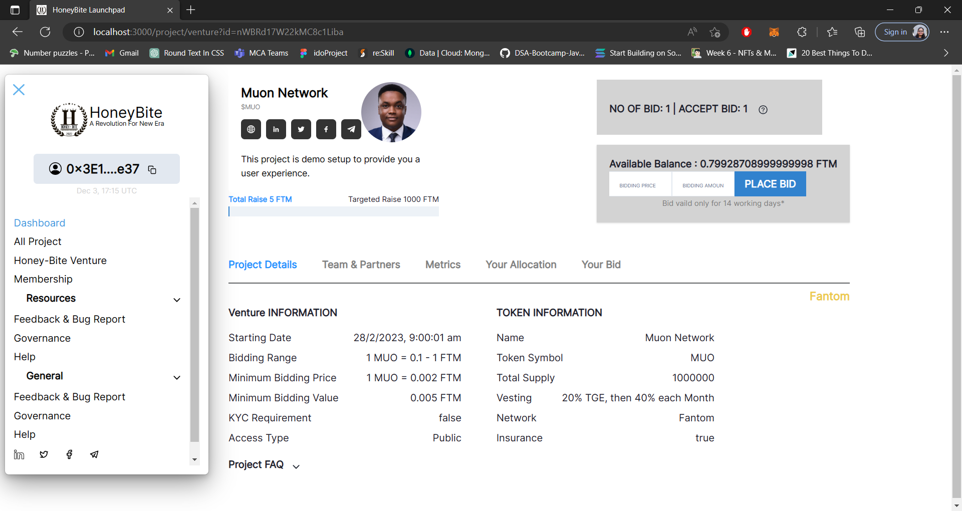Switch to the Project Details tab
Viewport: 962px width, 511px height.
tap(263, 265)
